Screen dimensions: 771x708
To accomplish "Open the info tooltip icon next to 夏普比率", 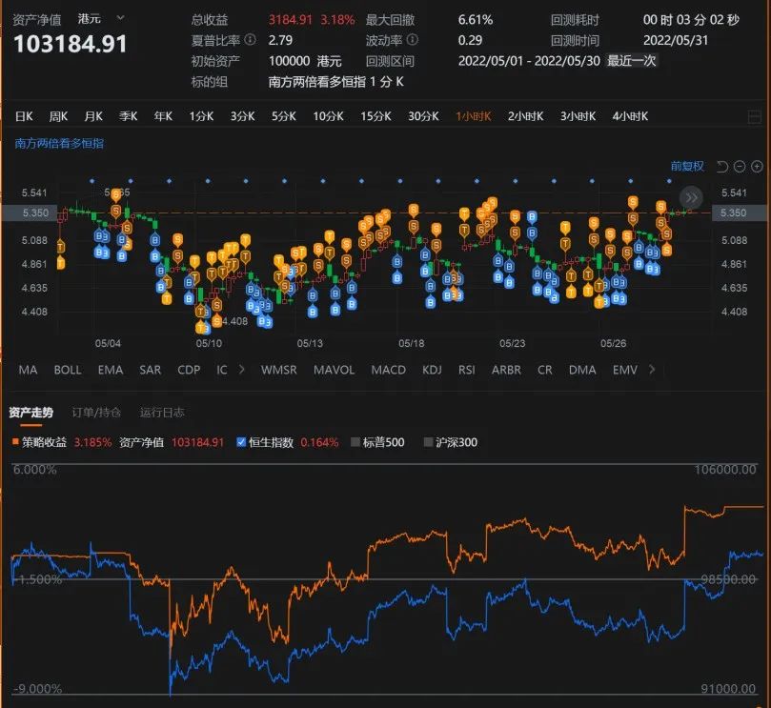I will [251, 40].
